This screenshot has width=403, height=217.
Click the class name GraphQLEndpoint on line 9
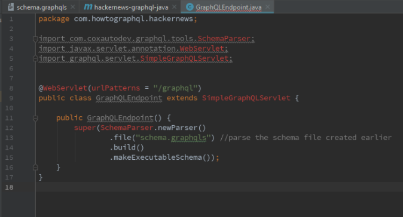(x=129, y=98)
